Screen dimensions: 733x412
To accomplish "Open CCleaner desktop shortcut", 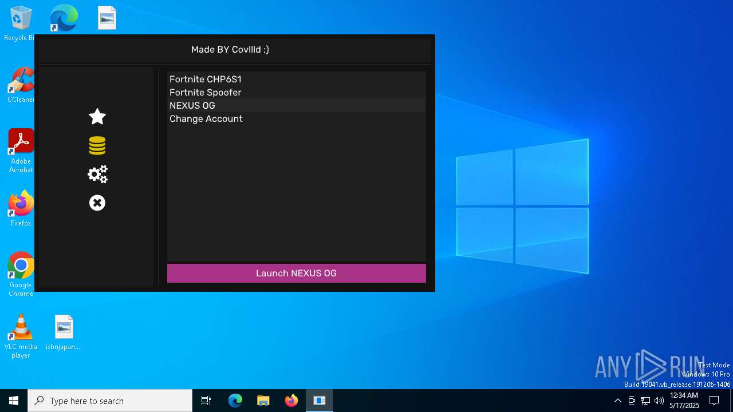I will (x=21, y=85).
